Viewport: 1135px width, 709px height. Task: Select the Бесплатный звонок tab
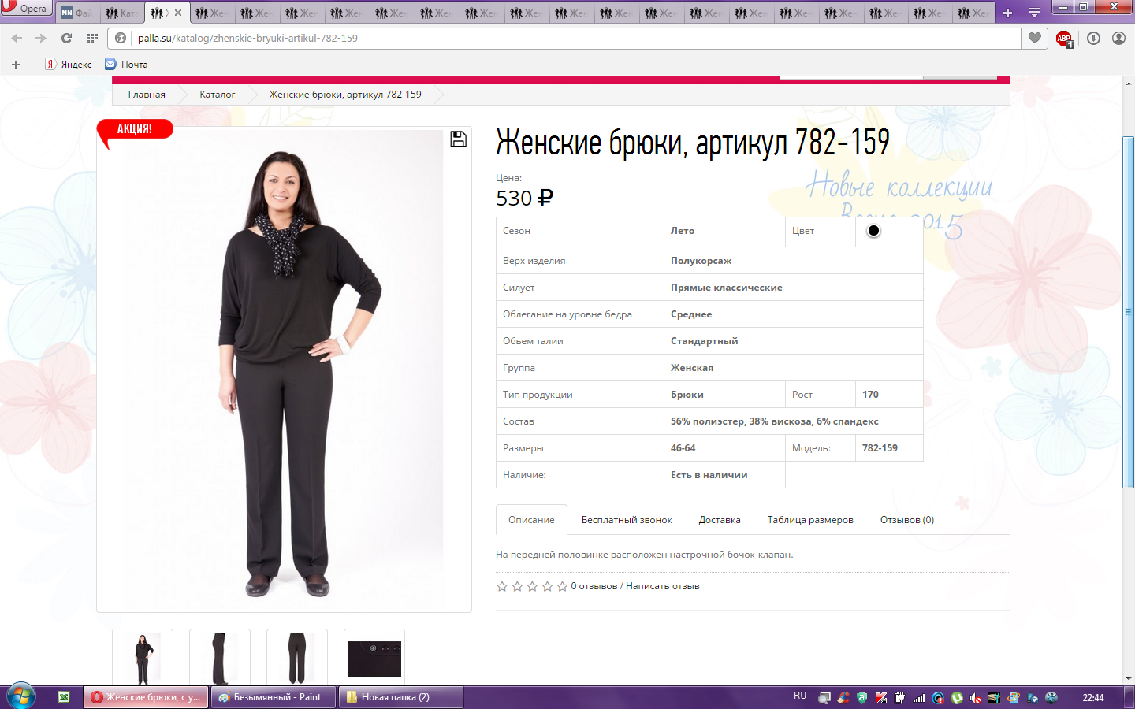point(627,520)
